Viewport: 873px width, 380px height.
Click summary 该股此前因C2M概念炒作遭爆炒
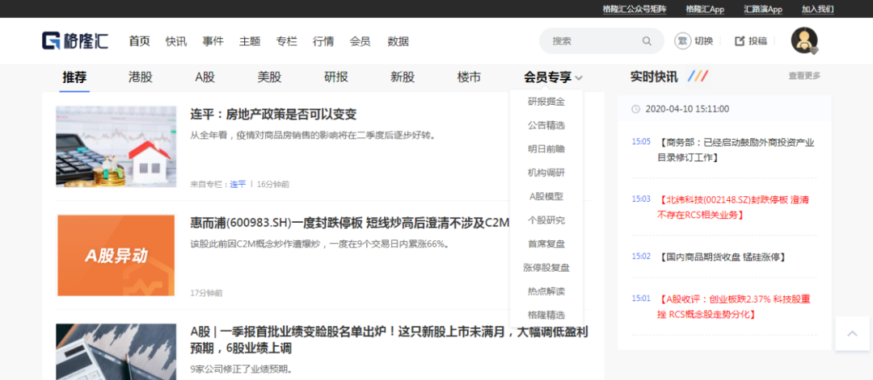pyautogui.click(x=320, y=244)
